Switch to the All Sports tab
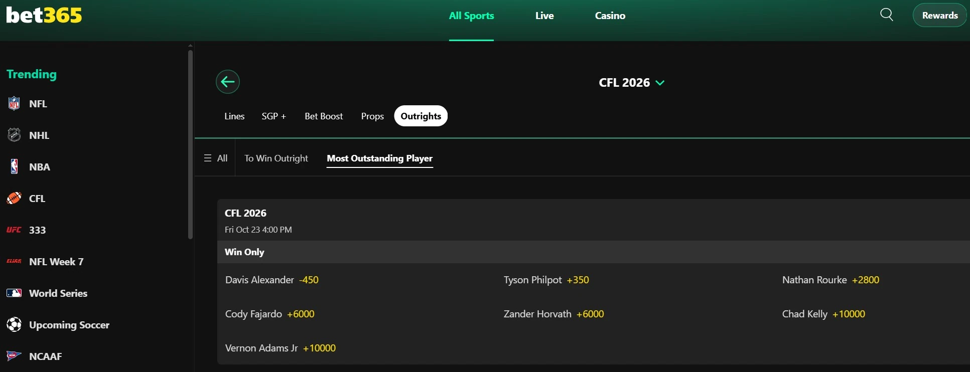Screen dimensions: 970x372 (x=471, y=16)
